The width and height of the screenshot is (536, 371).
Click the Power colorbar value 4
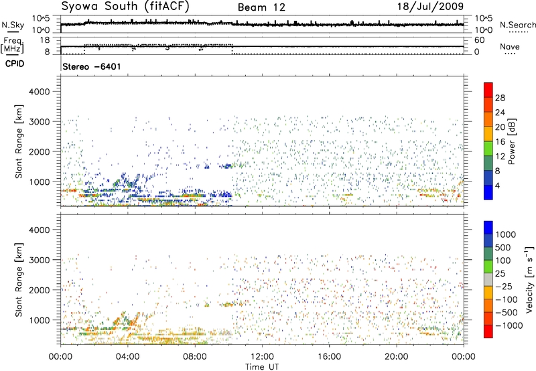pyautogui.click(x=497, y=186)
